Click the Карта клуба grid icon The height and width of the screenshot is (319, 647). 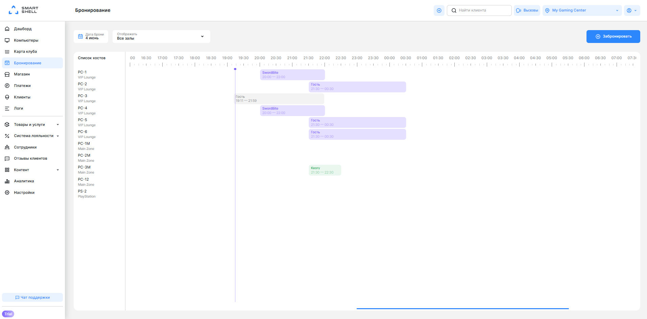[7, 51]
